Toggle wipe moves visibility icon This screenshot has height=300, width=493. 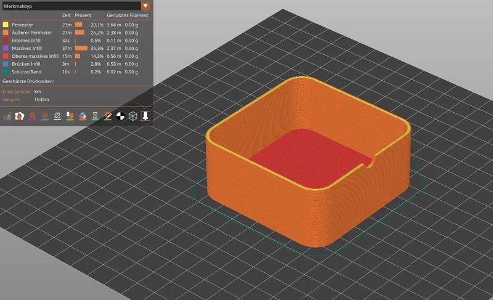coord(20,116)
